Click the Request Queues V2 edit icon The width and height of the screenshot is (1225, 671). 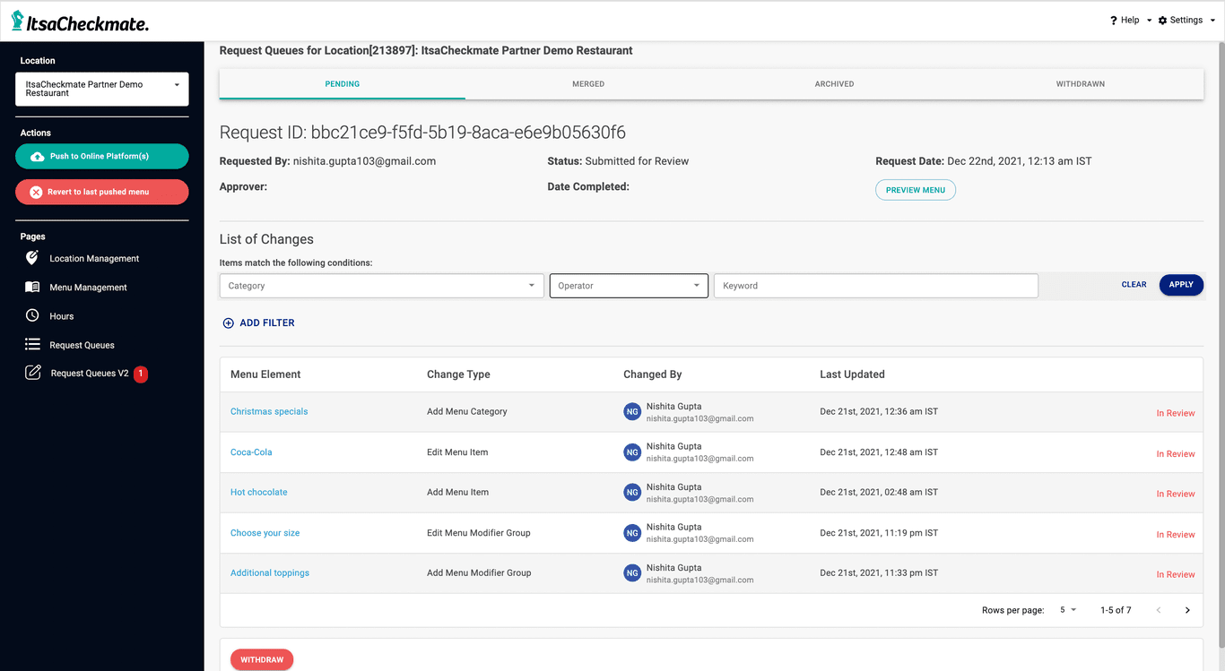(33, 373)
